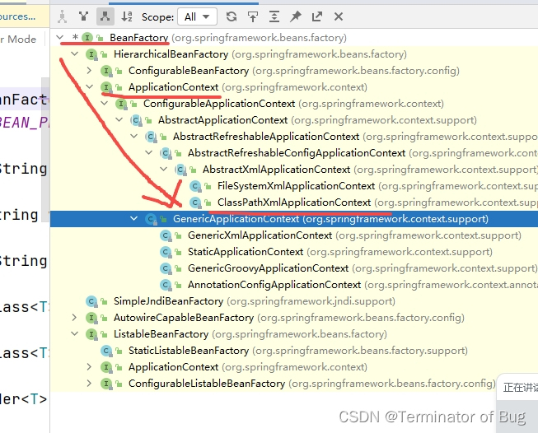Collapse ListableBeanFactory node
Screen dimensions: 538x433
74,333
